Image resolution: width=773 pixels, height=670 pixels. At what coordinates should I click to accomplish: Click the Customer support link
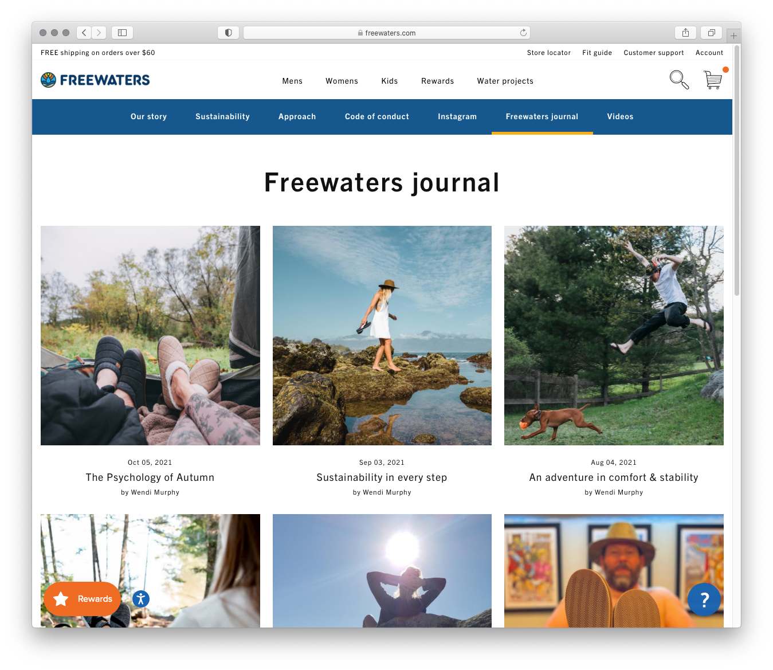[654, 53]
